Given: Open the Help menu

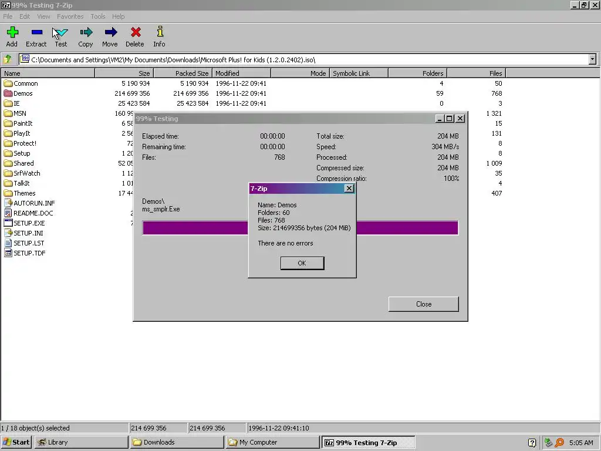Looking at the screenshot, I should click(118, 16).
